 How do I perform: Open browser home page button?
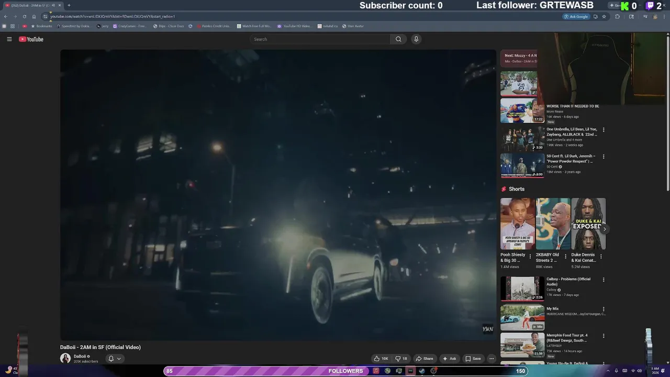point(34,16)
